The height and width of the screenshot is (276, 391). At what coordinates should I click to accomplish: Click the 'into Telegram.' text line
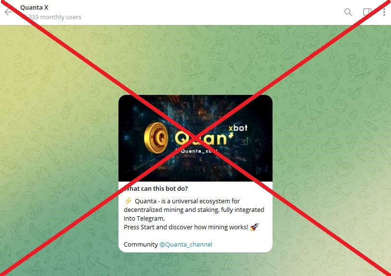[x=144, y=218]
